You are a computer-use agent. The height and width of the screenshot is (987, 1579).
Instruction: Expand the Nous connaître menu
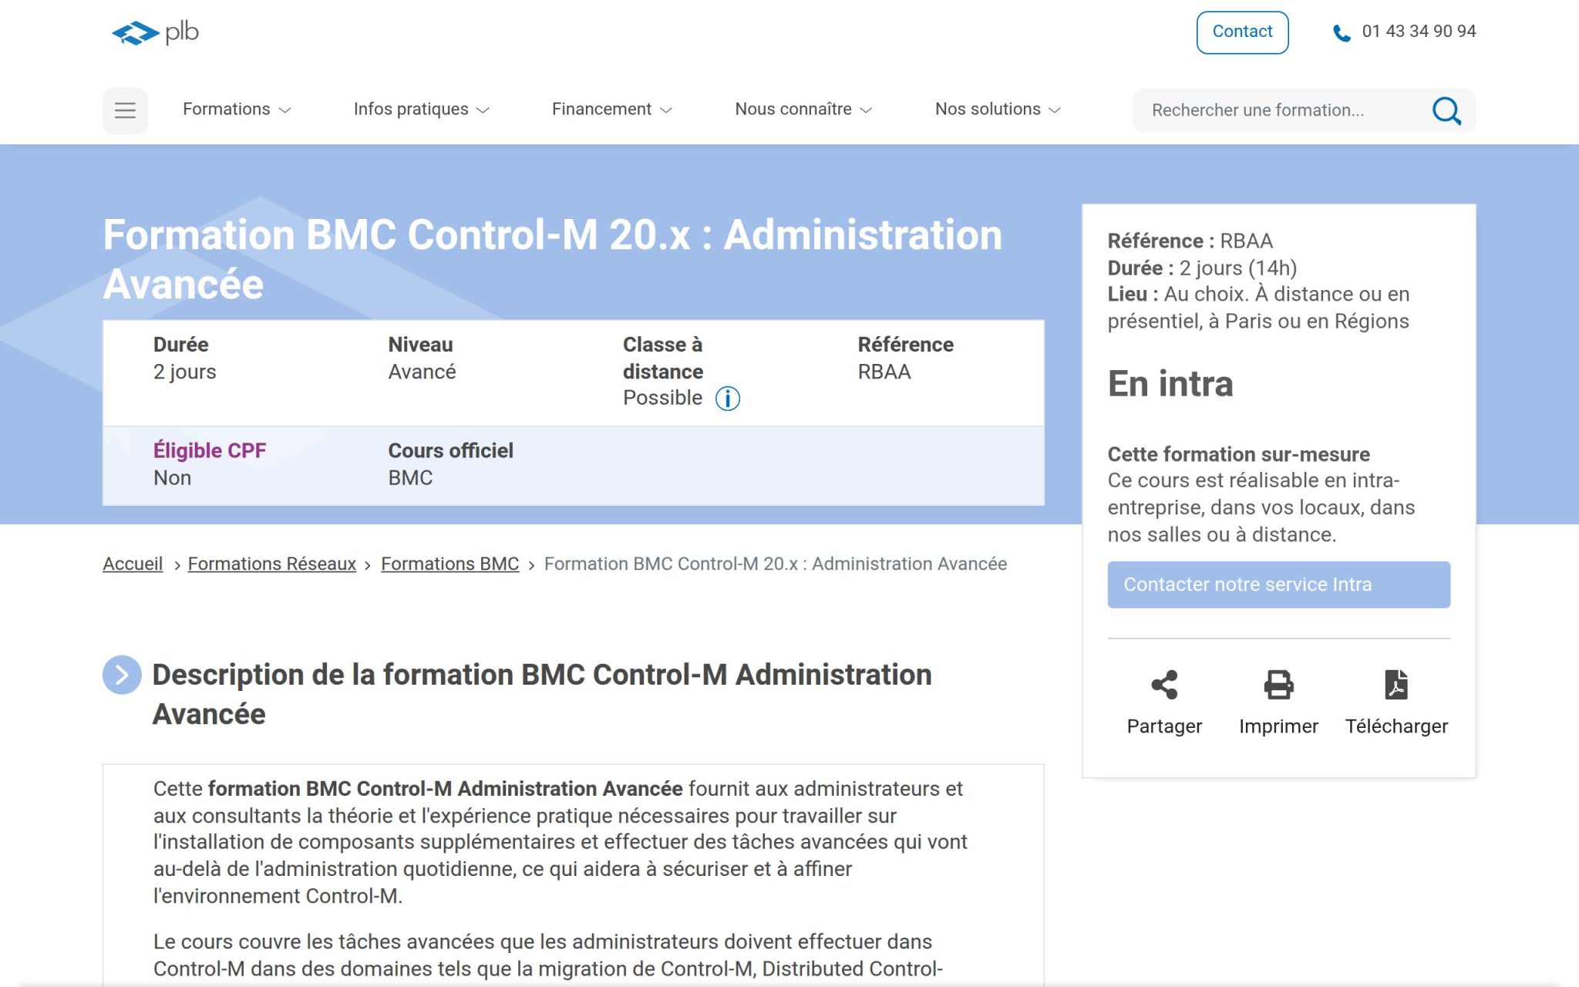coord(803,109)
